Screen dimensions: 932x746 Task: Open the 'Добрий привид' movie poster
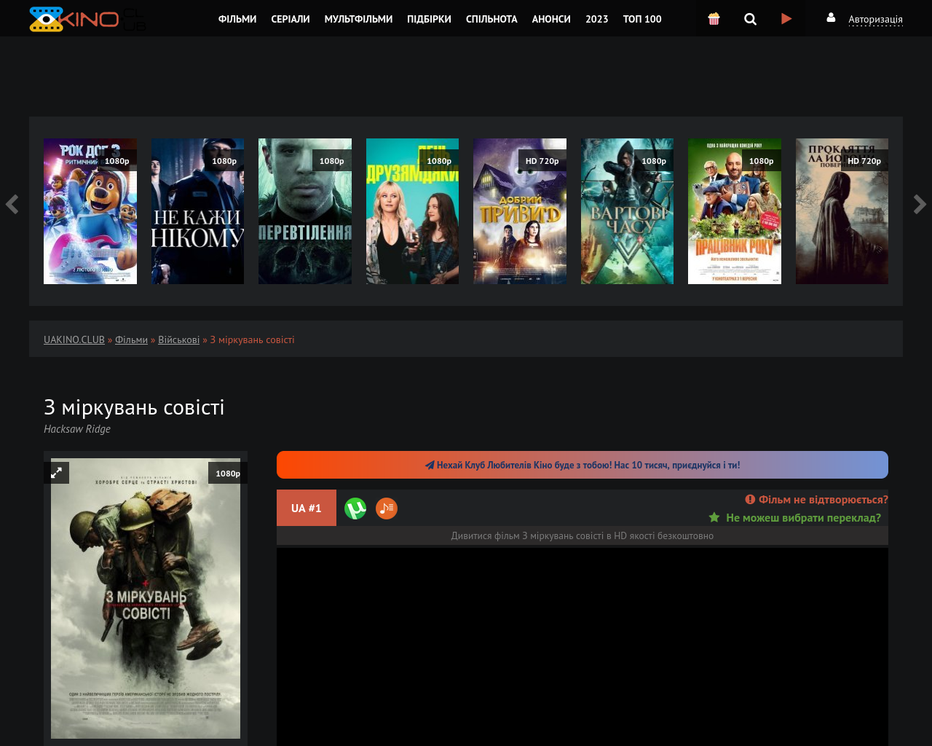[x=520, y=211]
